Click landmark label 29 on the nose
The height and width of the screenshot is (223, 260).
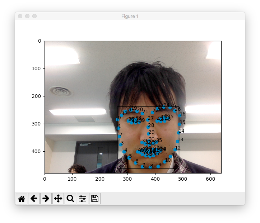(x=152, y=132)
